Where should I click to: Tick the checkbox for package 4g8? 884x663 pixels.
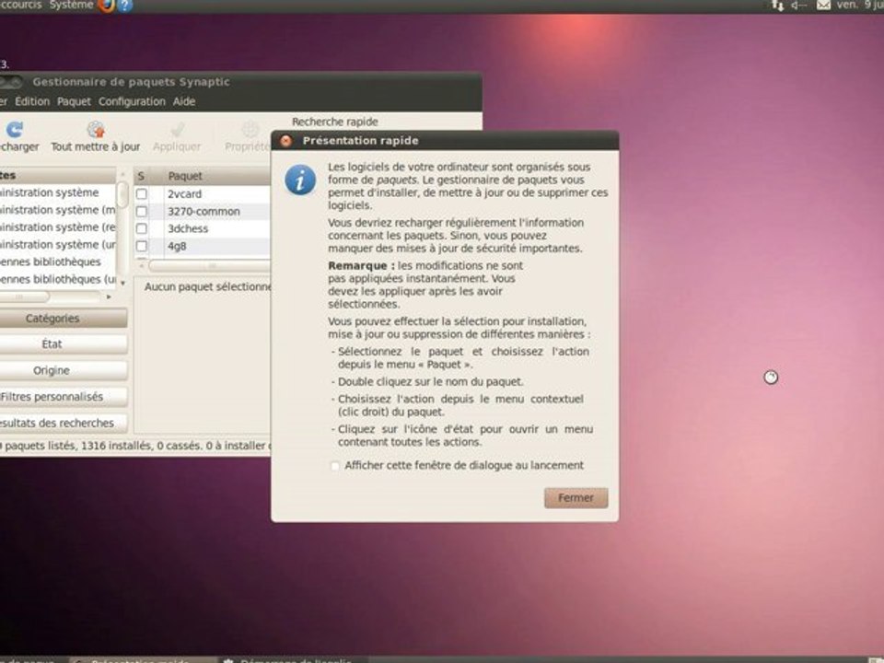click(142, 247)
